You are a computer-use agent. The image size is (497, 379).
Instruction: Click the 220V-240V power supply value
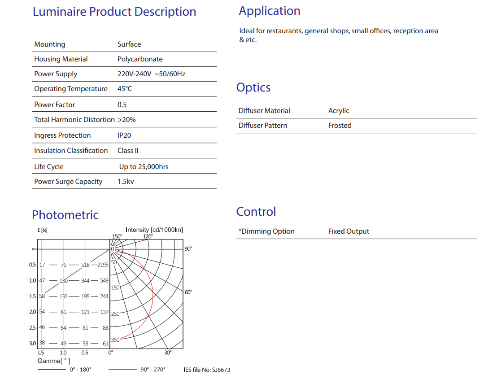point(151,74)
